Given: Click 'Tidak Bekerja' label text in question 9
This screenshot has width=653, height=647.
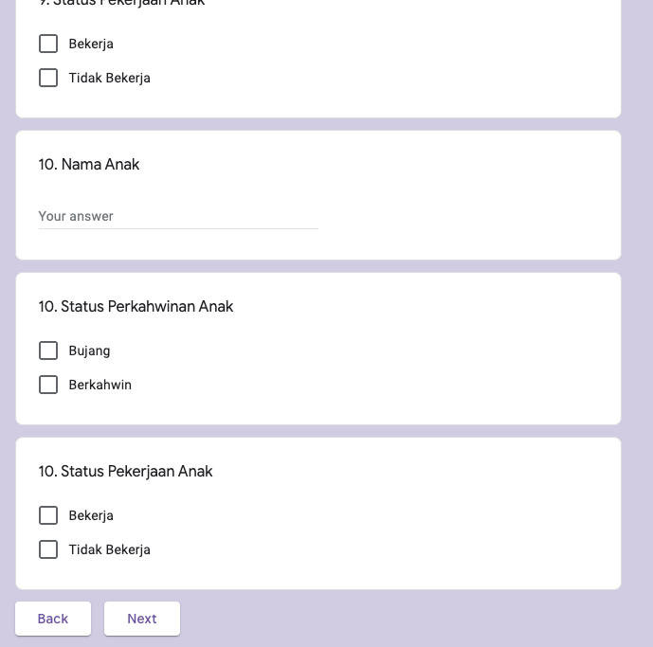Looking at the screenshot, I should pyautogui.click(x=109, y=78).
